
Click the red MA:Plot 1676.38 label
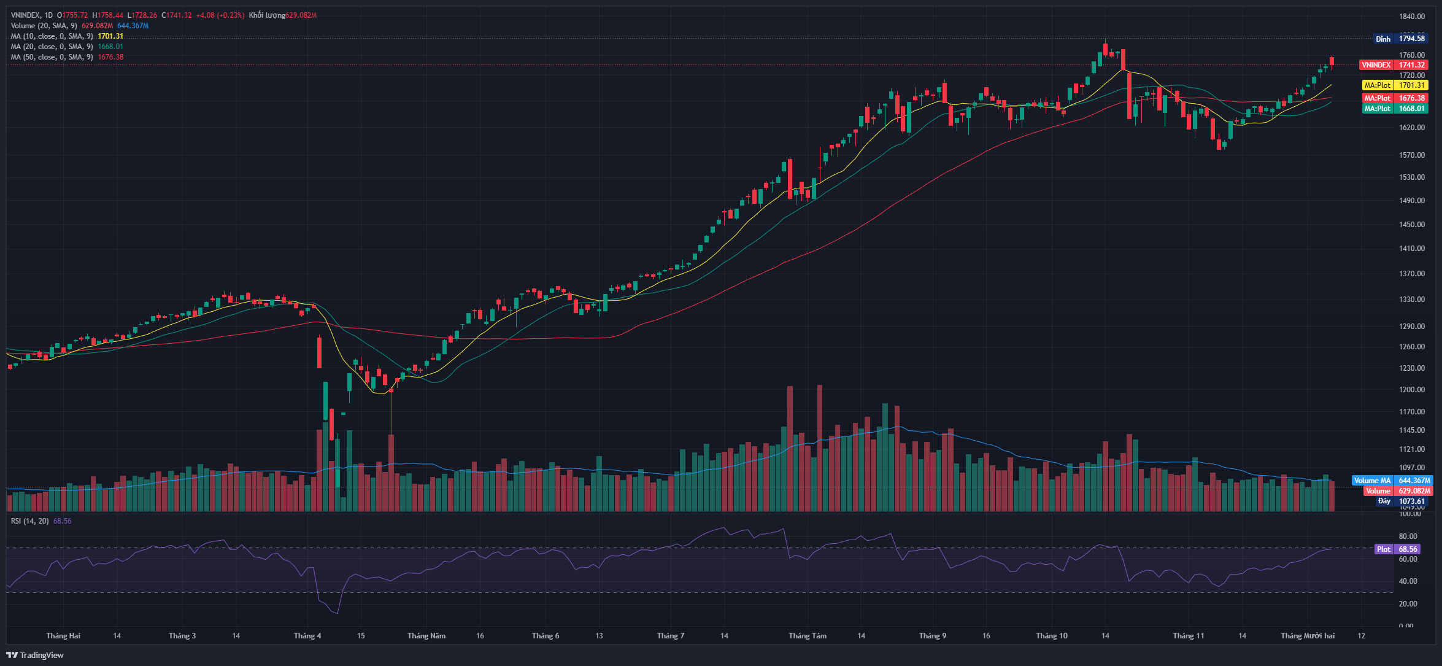[x=1395, y=98]
